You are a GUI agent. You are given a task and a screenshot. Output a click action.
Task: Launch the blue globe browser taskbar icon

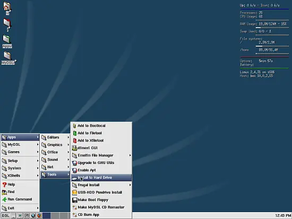coord(33,216)
